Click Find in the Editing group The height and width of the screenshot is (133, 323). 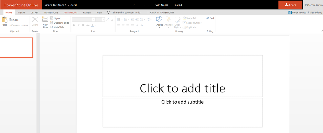tap(210, 18)
